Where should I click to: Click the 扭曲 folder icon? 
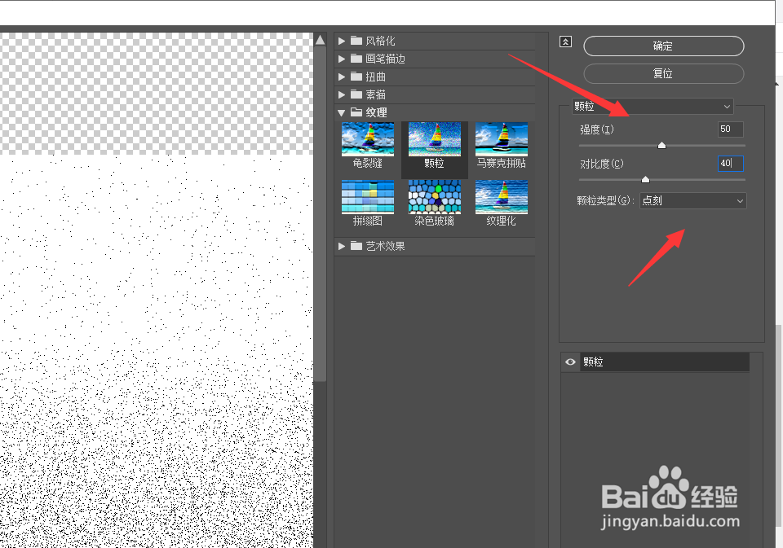click(x=356, y=77)
